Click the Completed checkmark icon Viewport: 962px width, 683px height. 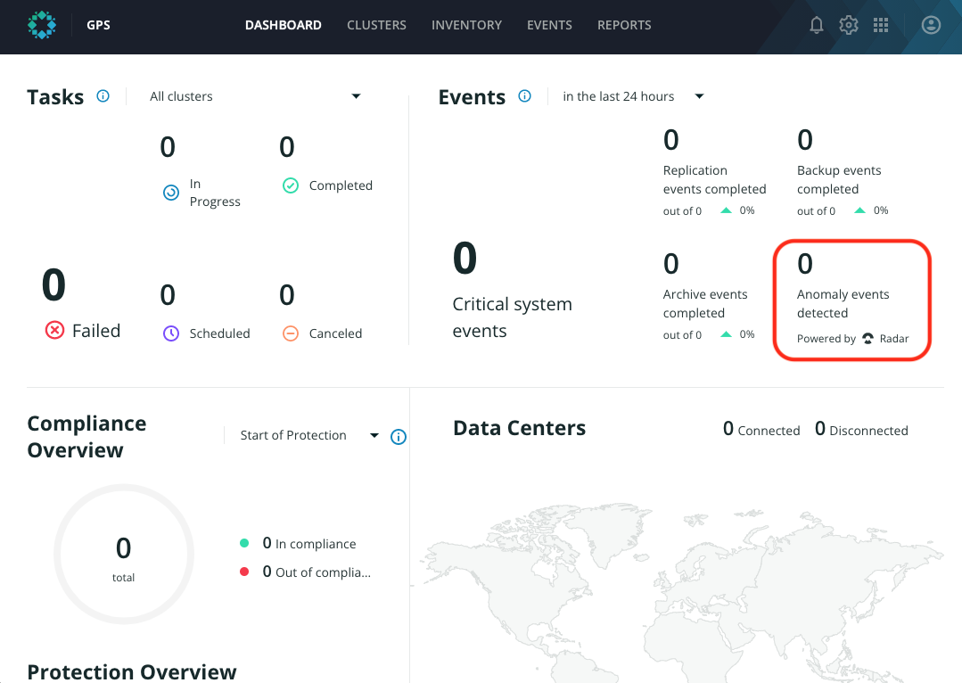tap(290, 185)
